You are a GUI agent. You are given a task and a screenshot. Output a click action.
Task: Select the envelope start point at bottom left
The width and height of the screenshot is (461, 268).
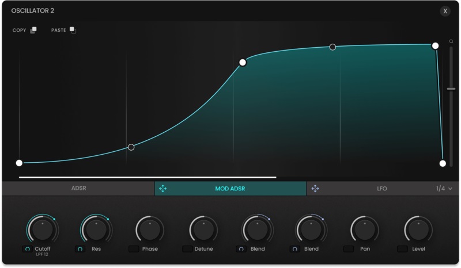coord(19,163)
